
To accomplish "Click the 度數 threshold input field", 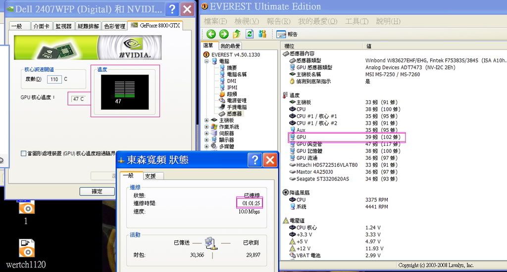I will click(x=54, y=79).
